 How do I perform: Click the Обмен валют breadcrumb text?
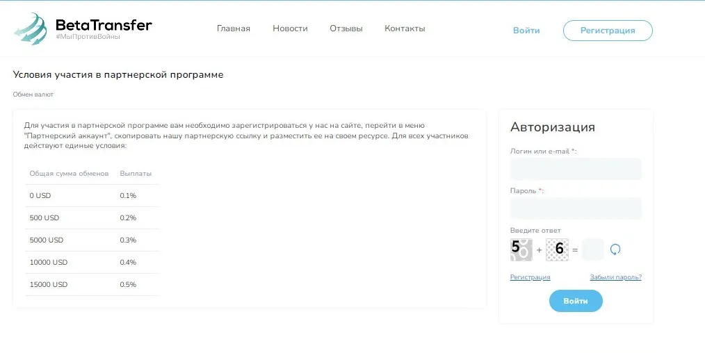[33, 95]
